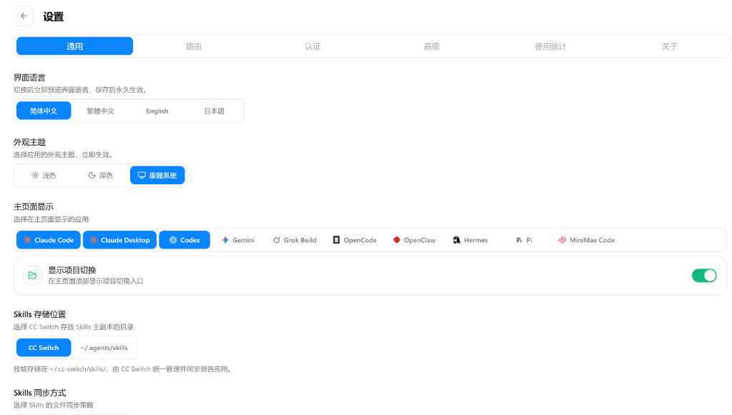Enable MiniMax Code on the main page
The image size is (732, 415).
click(586, 240)
